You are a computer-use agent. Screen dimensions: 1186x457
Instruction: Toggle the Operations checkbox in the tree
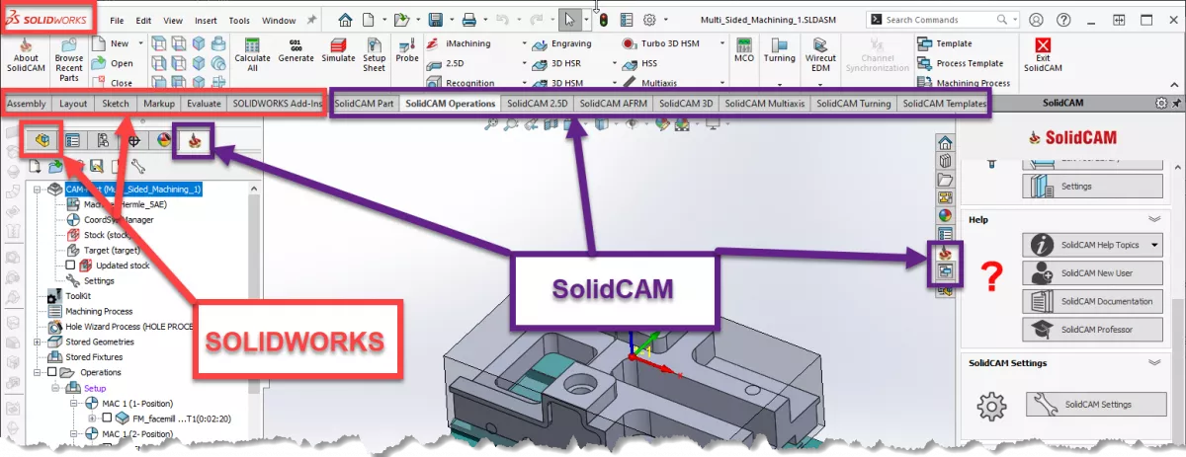click(x=50, y=372)
